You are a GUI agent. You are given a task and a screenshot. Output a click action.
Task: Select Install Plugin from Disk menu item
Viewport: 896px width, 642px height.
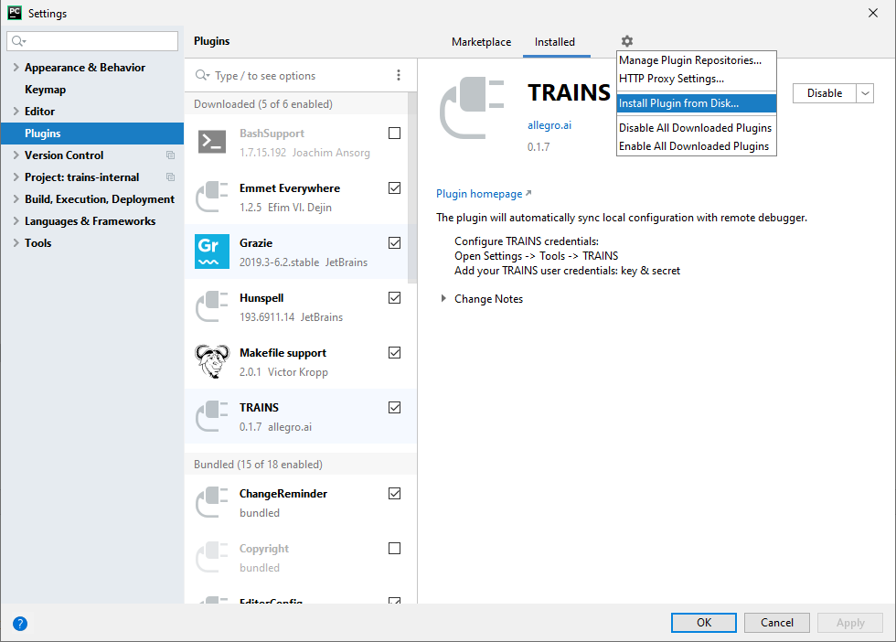click(678, 103)
